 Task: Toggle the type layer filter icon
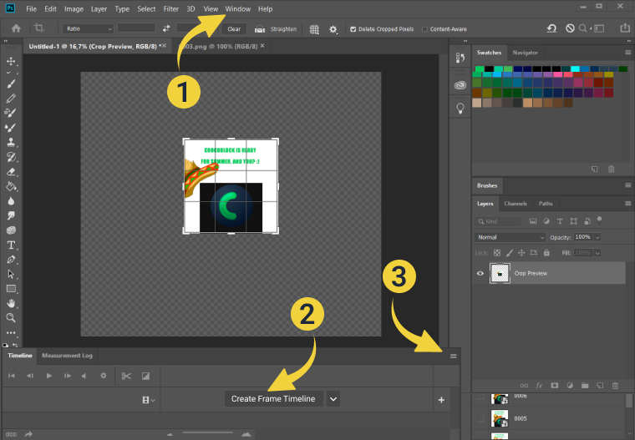(560, 221)
